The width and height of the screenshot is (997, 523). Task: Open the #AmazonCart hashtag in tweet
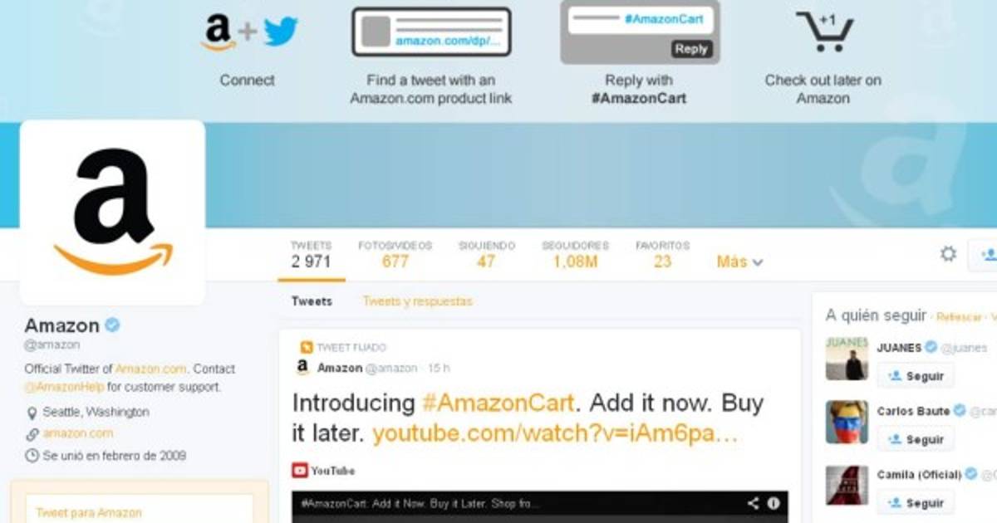pos(498,403)
